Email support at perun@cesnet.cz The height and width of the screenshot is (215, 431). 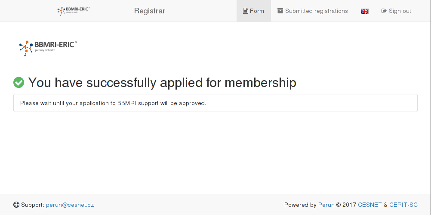70,205
